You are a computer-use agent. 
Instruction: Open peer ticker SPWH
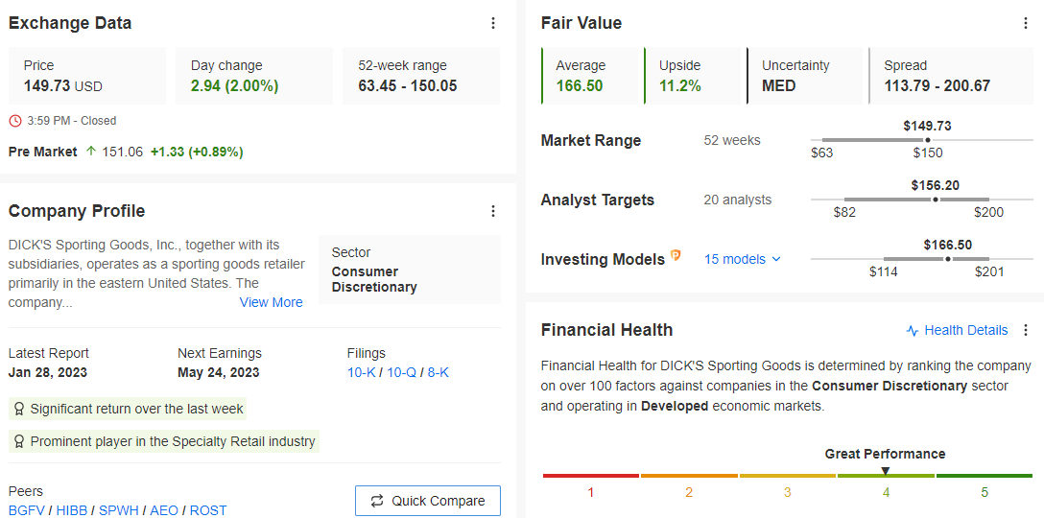click(119, 510)
